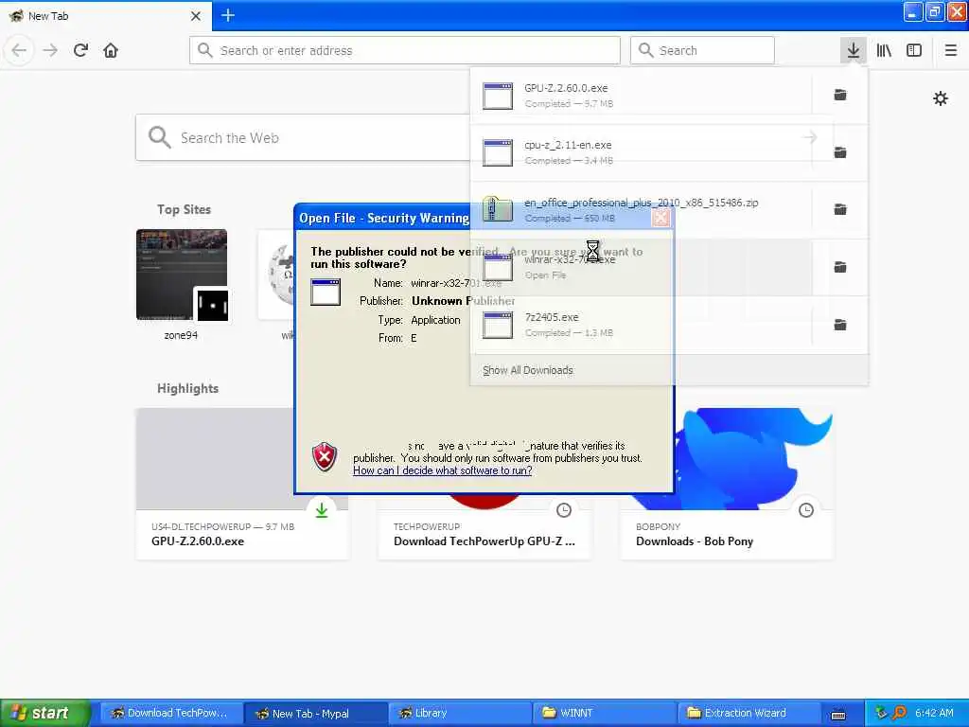Click the toolbar Search box
Screen dimensions: 969x727
coord(702,50)
